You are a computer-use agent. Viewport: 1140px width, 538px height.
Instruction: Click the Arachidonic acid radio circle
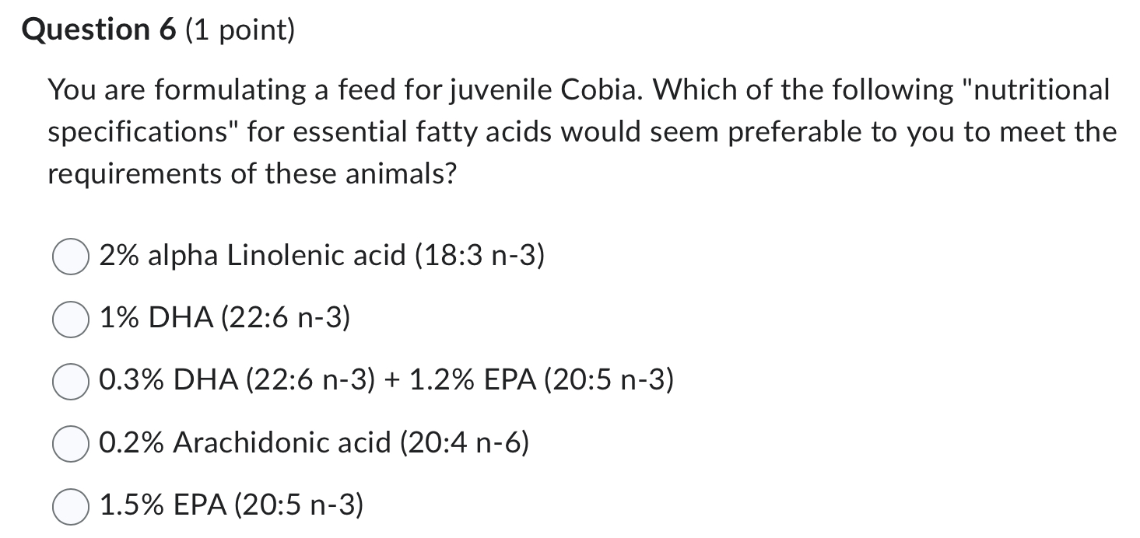tap(70, 442)
